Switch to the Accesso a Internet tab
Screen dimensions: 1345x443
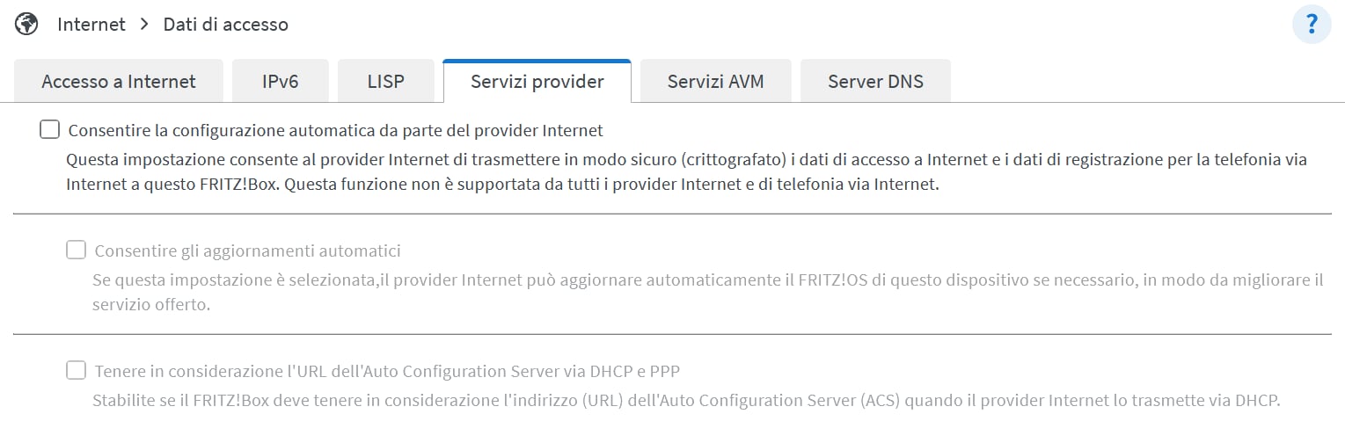click(119, 82)
